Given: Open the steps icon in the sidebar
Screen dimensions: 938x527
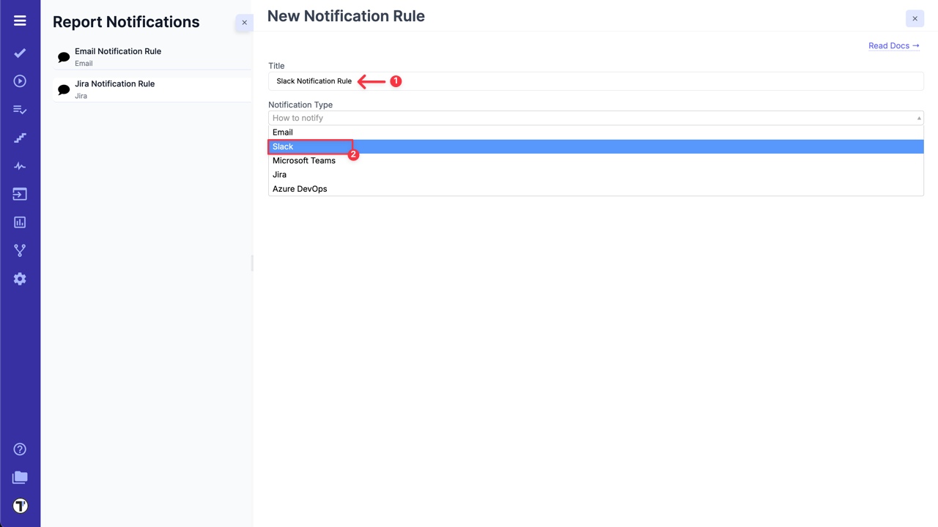Looking at the screenshot, I should [x=20, y=138].
